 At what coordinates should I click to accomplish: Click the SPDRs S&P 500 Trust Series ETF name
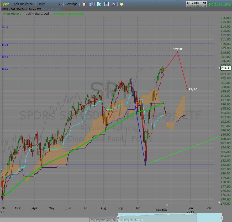[x=22, y=9]
